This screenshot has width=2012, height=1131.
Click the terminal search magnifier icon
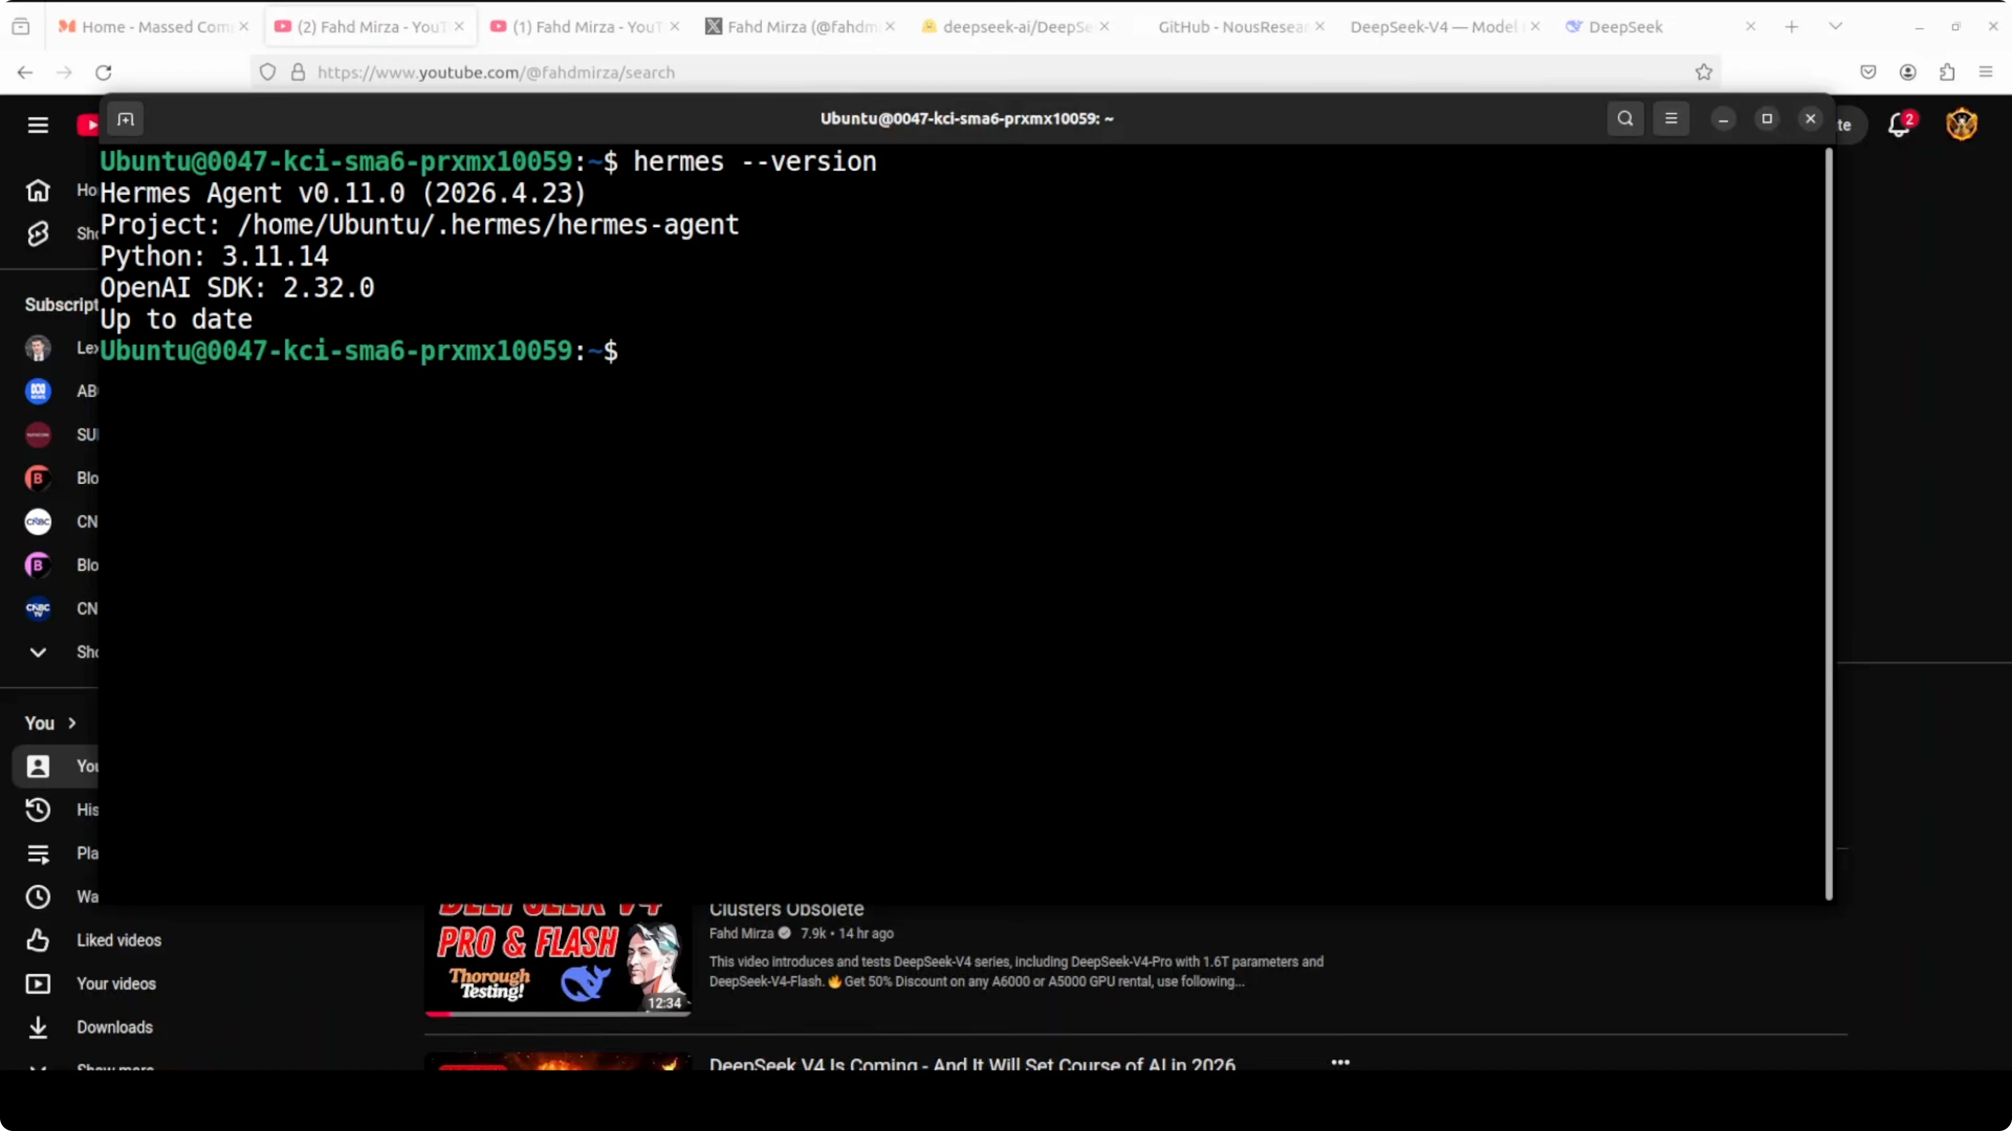(1624, 119)
